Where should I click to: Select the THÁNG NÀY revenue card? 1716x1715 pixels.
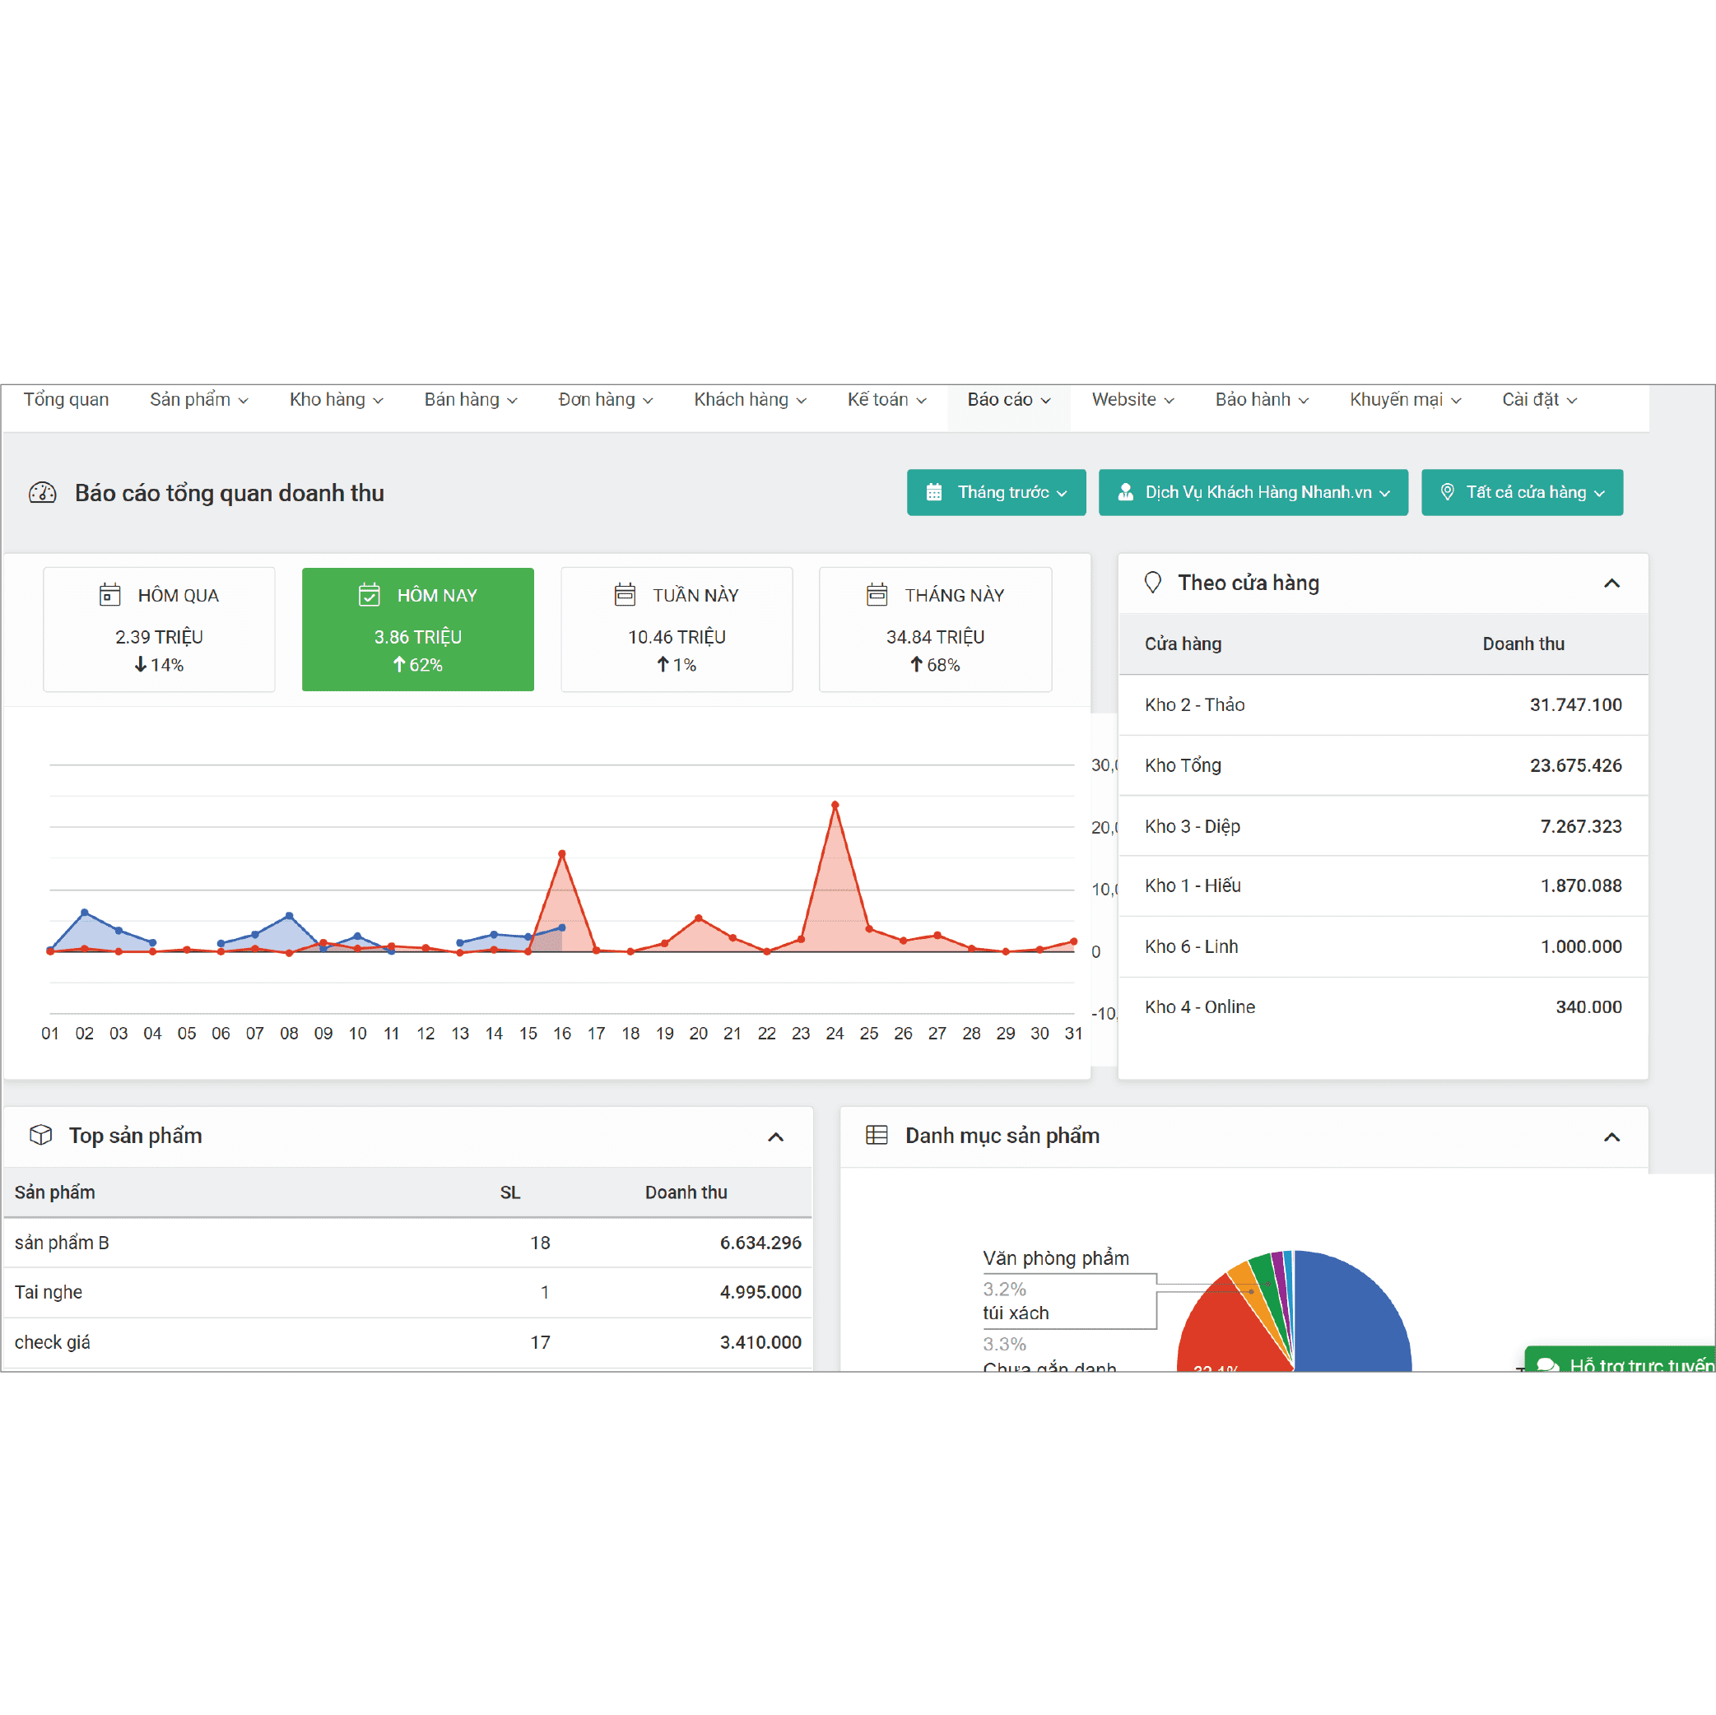(x=934, y=629)
